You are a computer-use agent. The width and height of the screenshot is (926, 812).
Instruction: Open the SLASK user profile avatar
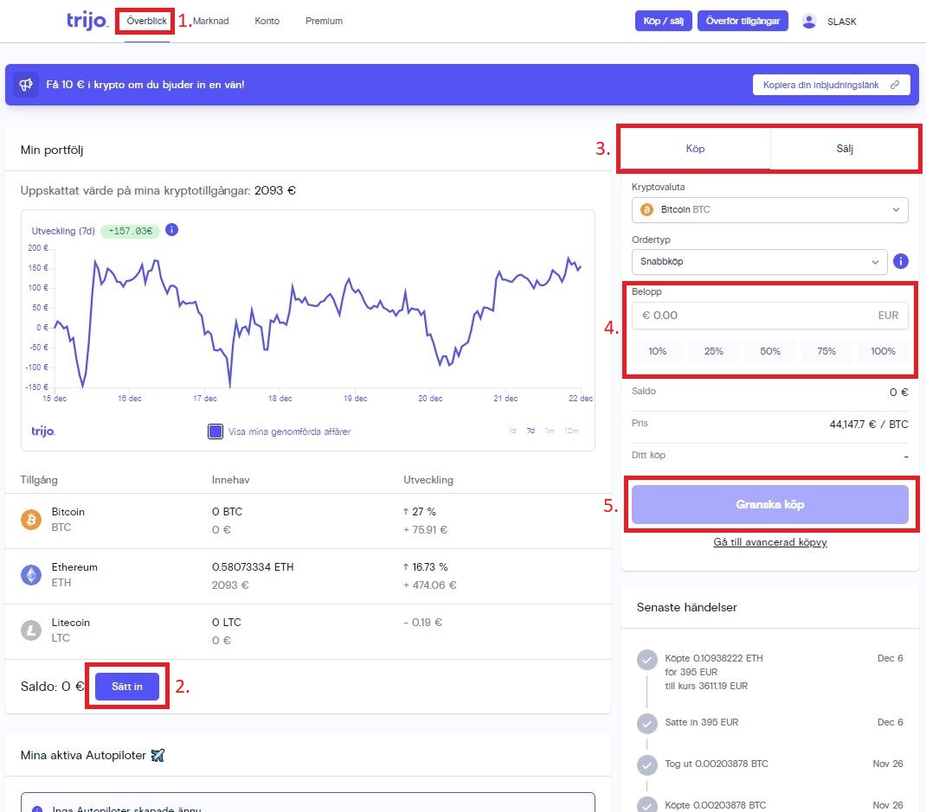click(x=809, y=22)
